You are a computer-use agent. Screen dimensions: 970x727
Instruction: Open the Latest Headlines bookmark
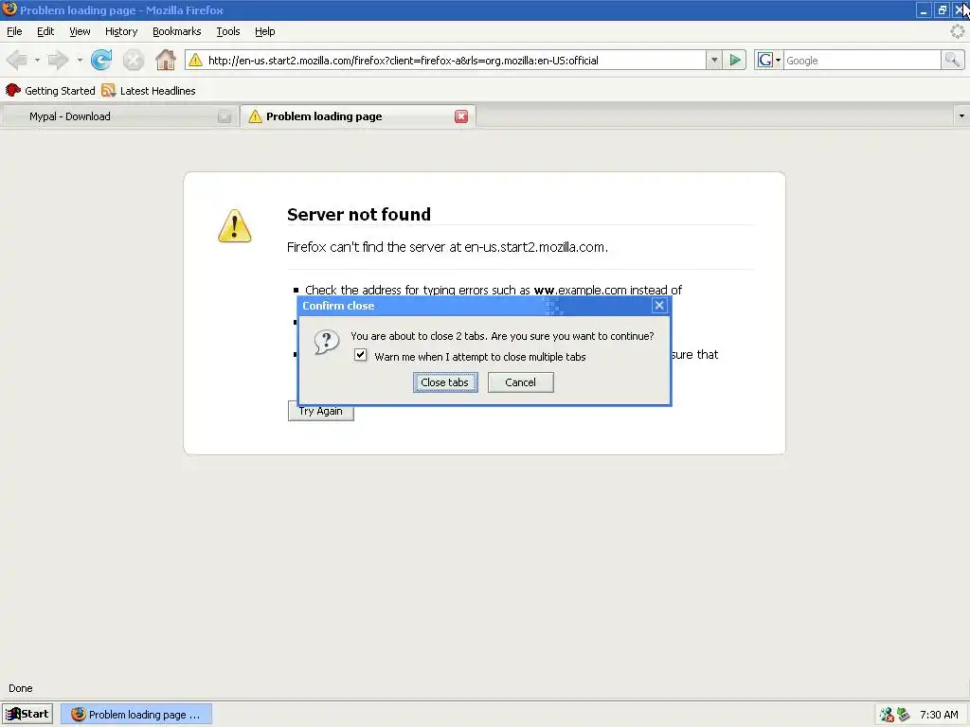149,90
